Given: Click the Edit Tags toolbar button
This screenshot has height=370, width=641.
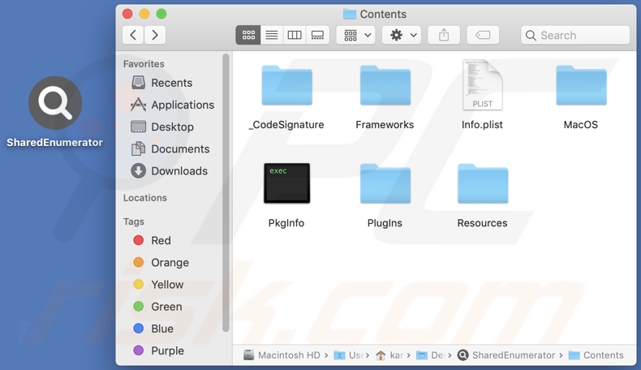Looking at the screenshot, I should coord(483,35).
